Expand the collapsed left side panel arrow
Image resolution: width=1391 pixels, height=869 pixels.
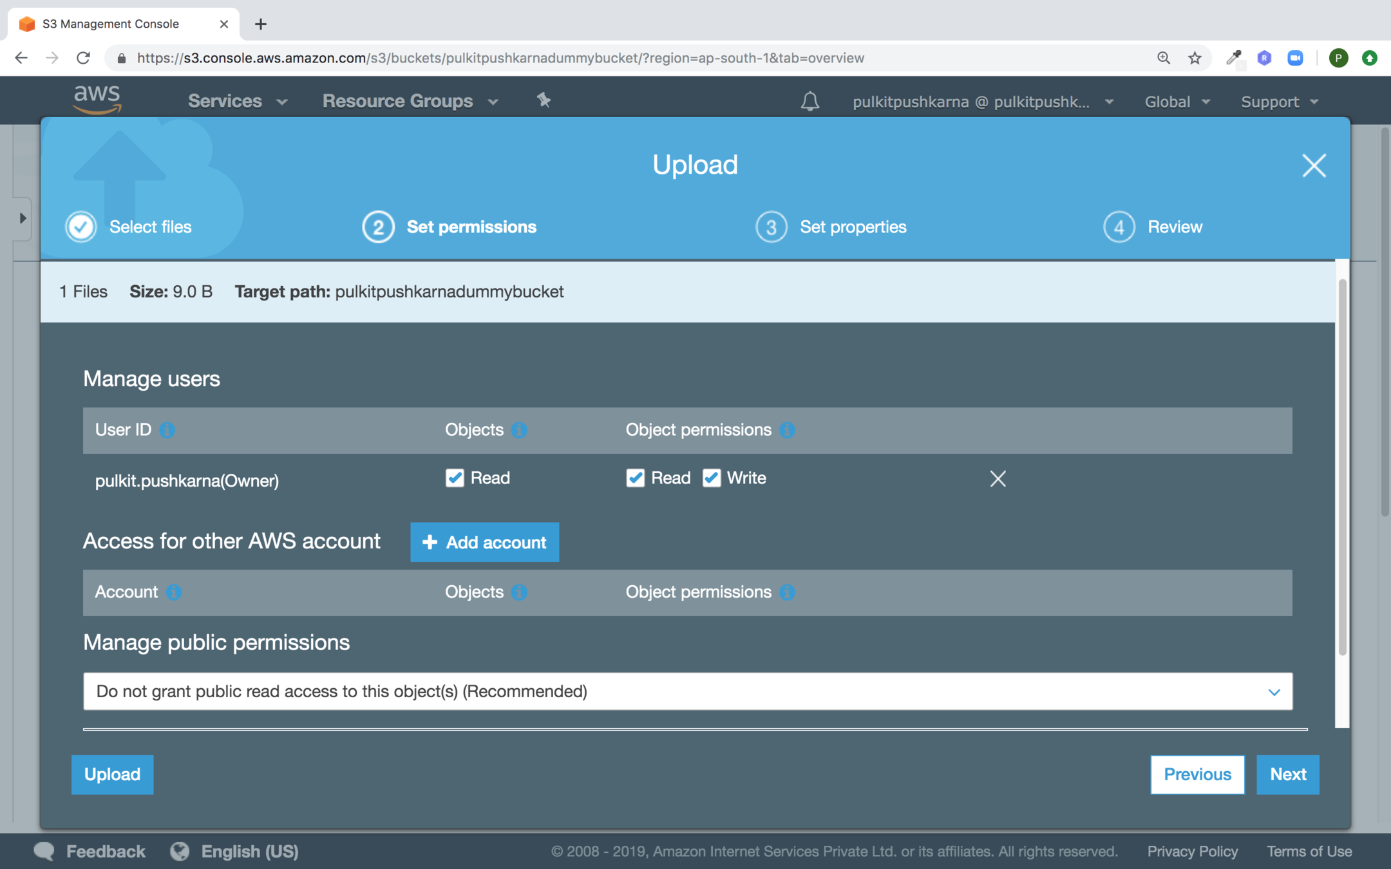click(x=23, y=218)
